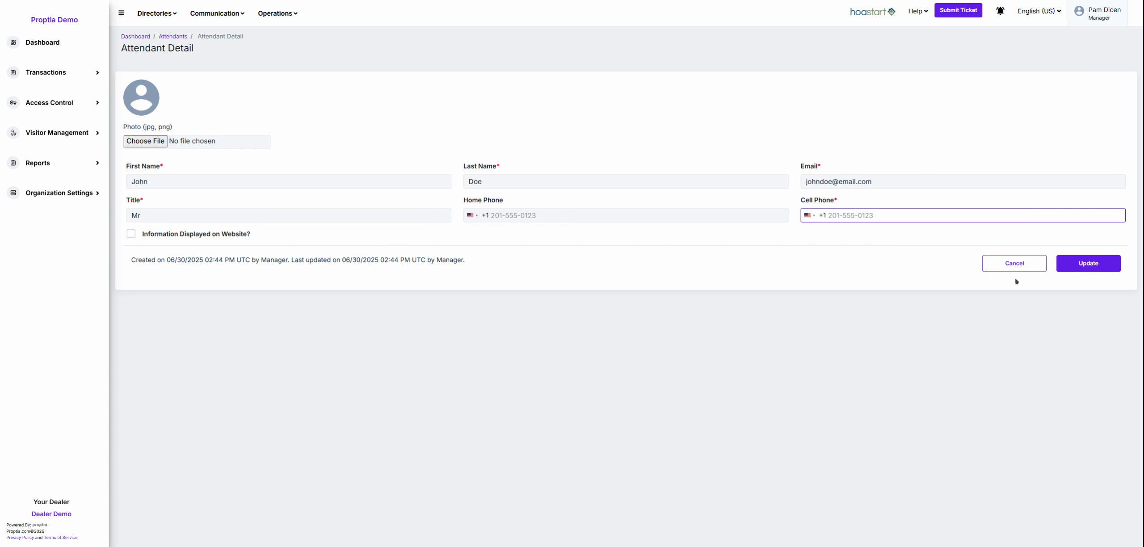Click the Created on timestamp text
Image resolution: width=1144 pixels, height=547 pixels.
[298, 260]
